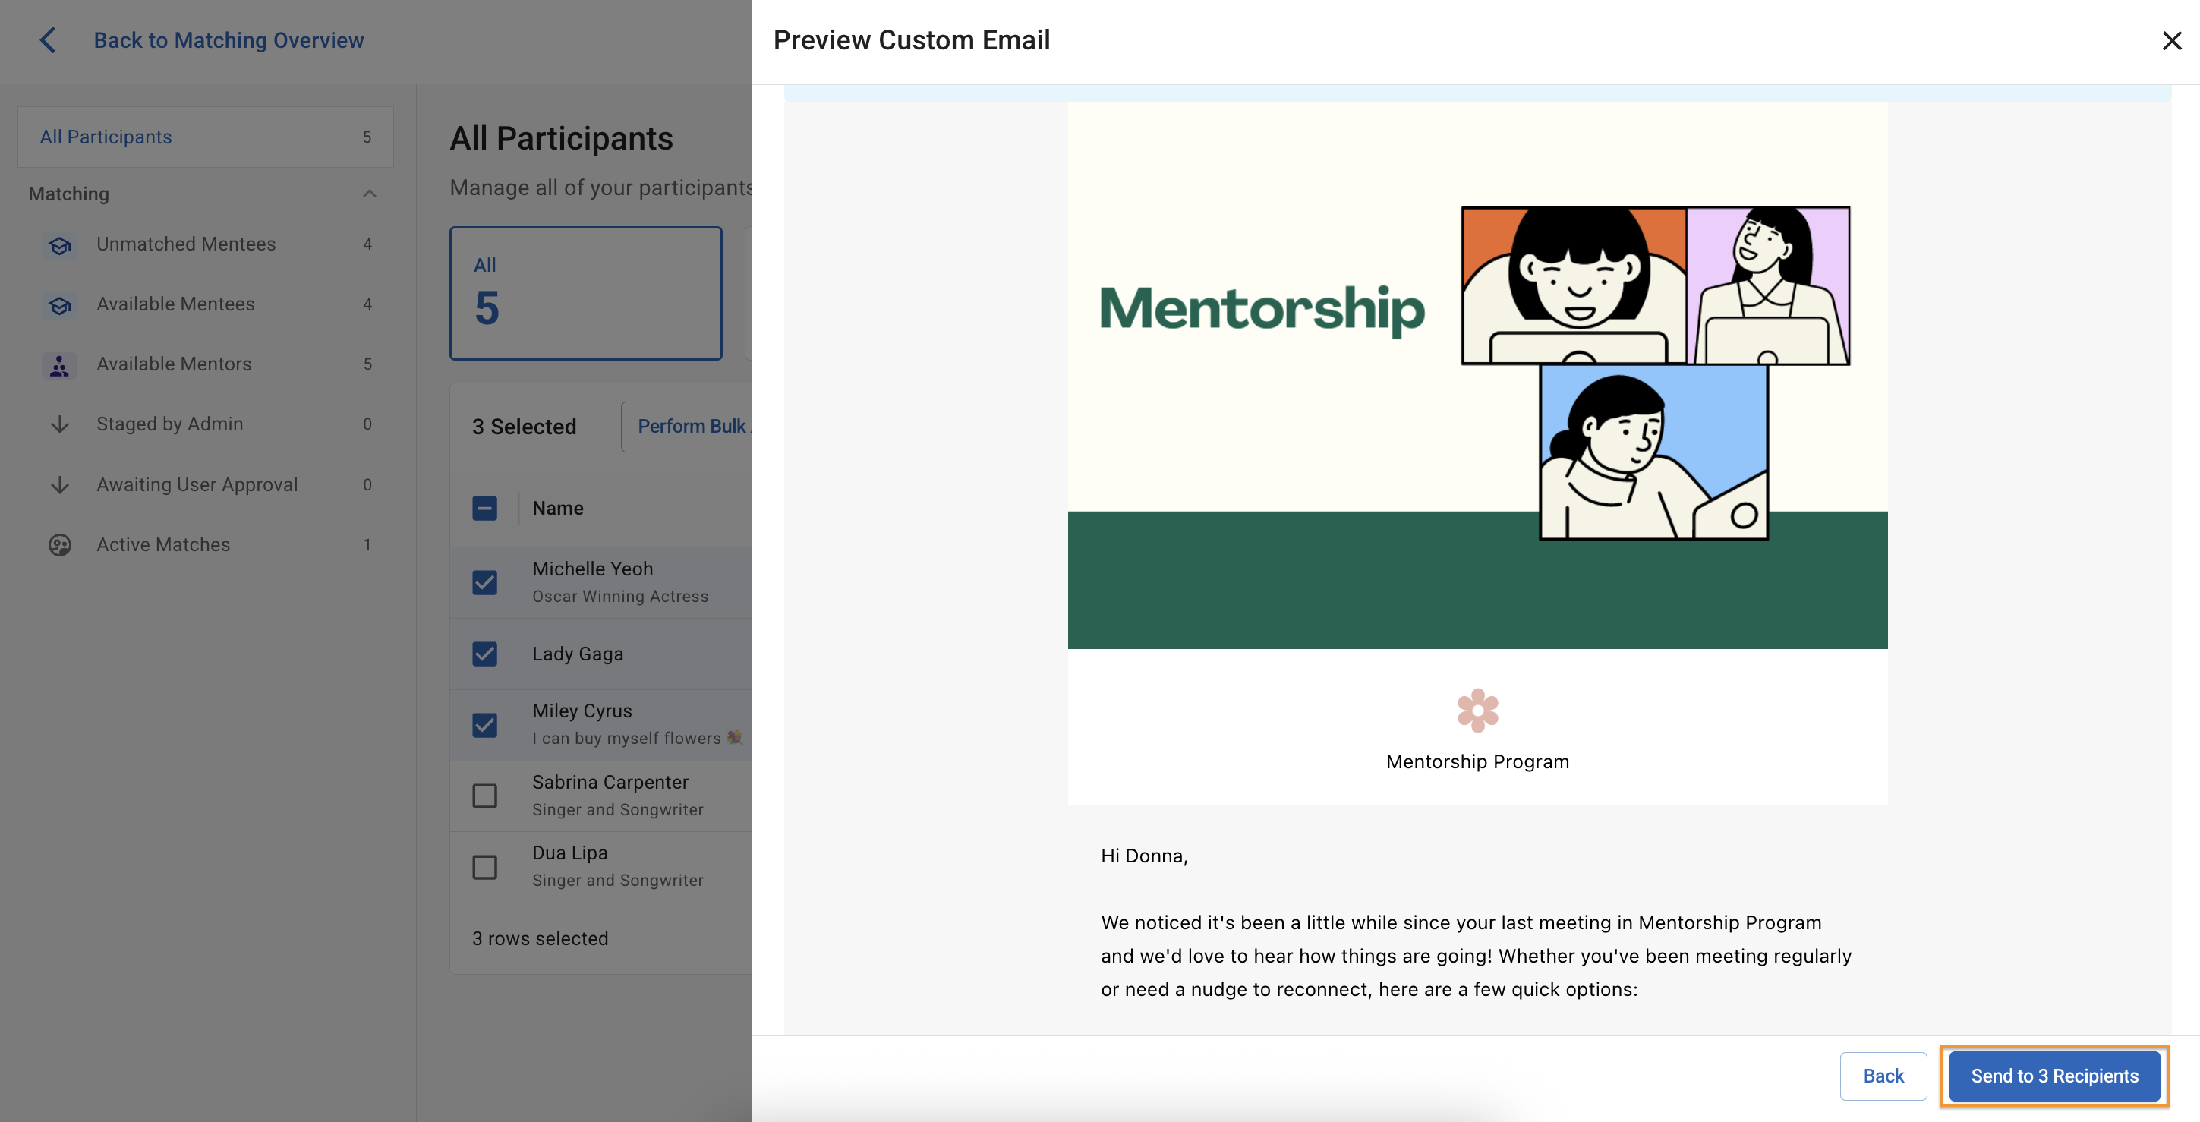2200x1122 pixels.
Task: Click the Mentorship banner image
Action: pos(1477,376)
